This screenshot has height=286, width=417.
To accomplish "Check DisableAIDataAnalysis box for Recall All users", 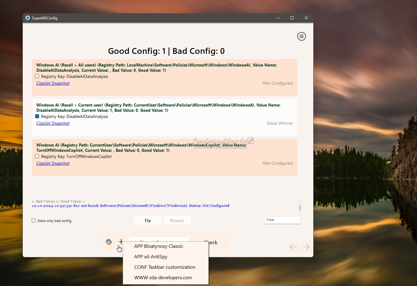I will 37,76.
